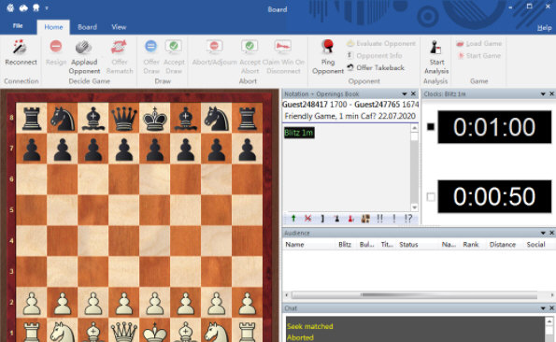The image size is (556, 342).
Task: Close the Chat panel
Action: [x=551, y=308]
